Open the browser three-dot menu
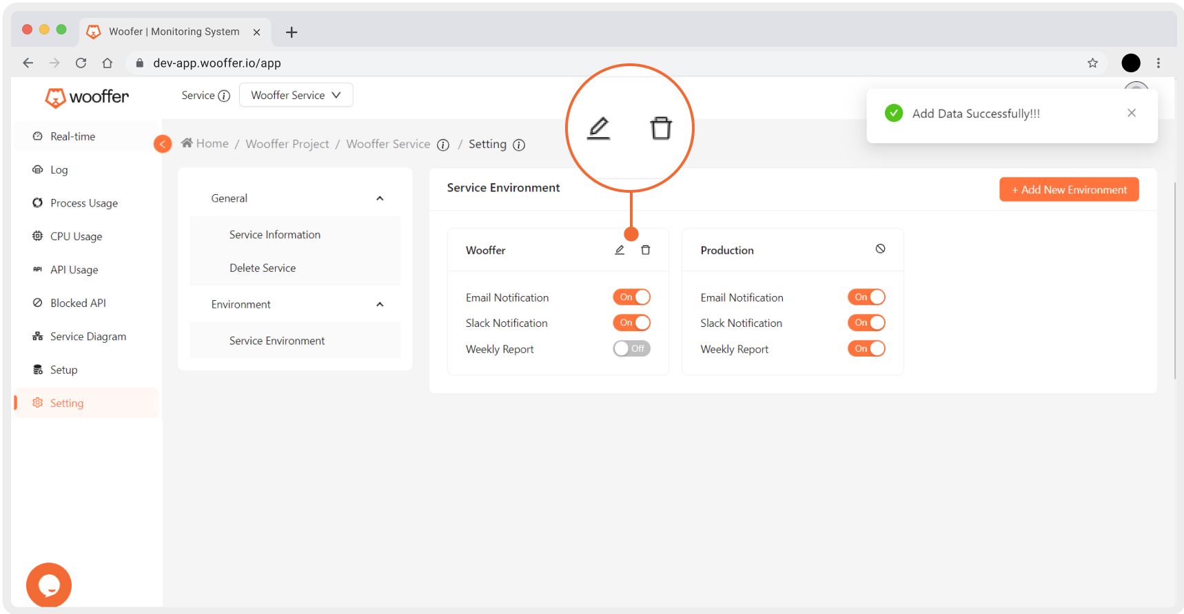 click(x=1159, y=63)
